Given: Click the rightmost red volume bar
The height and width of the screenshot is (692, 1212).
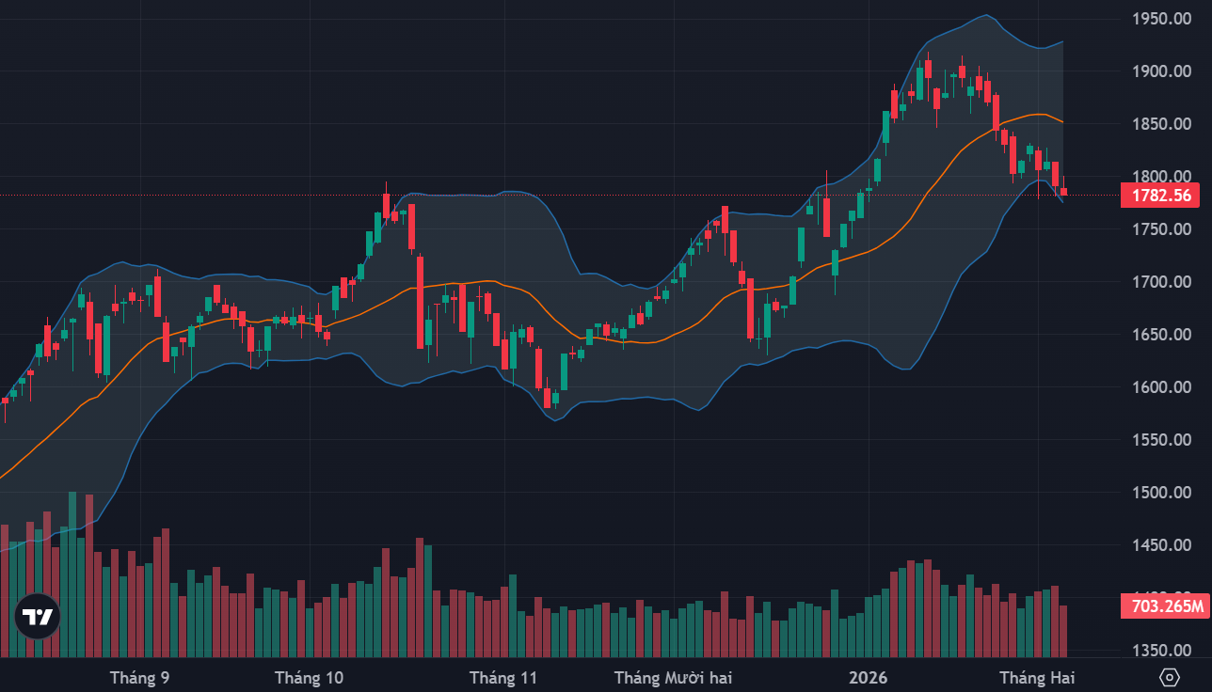Looking at the screenshot, I should (x=1064, y=631).
